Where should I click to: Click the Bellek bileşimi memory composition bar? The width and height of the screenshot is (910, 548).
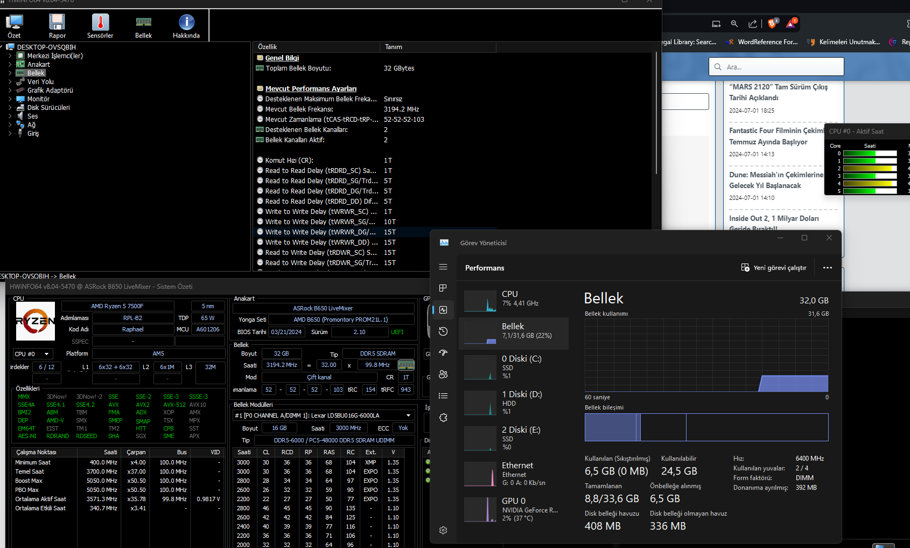[706, 427]
